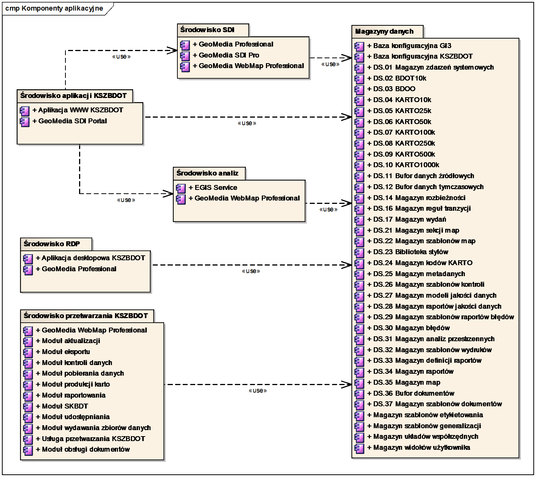Select the Środowisko SDI package tab
536x477 pixels.
pyautogui.click(x=213, y=30)
